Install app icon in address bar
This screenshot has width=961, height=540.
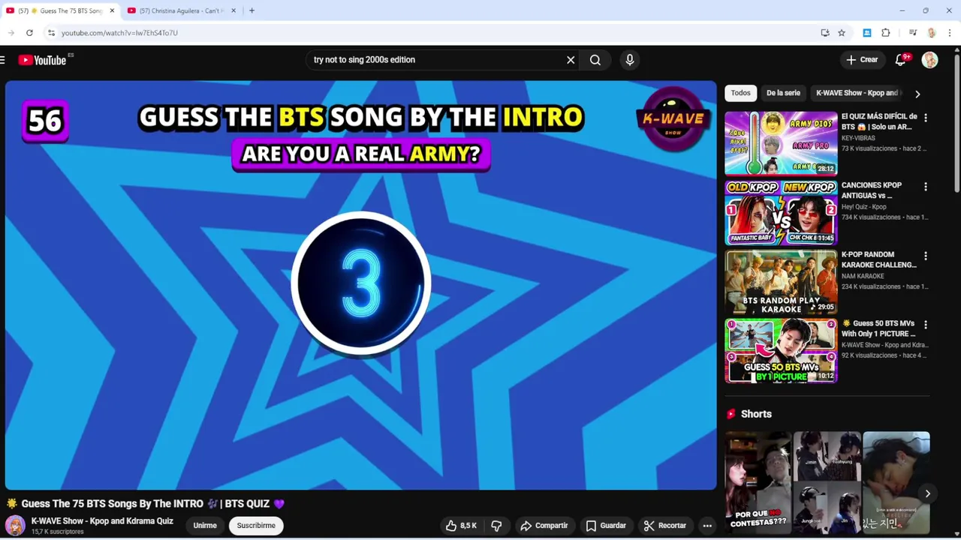(x=825, y=33)
